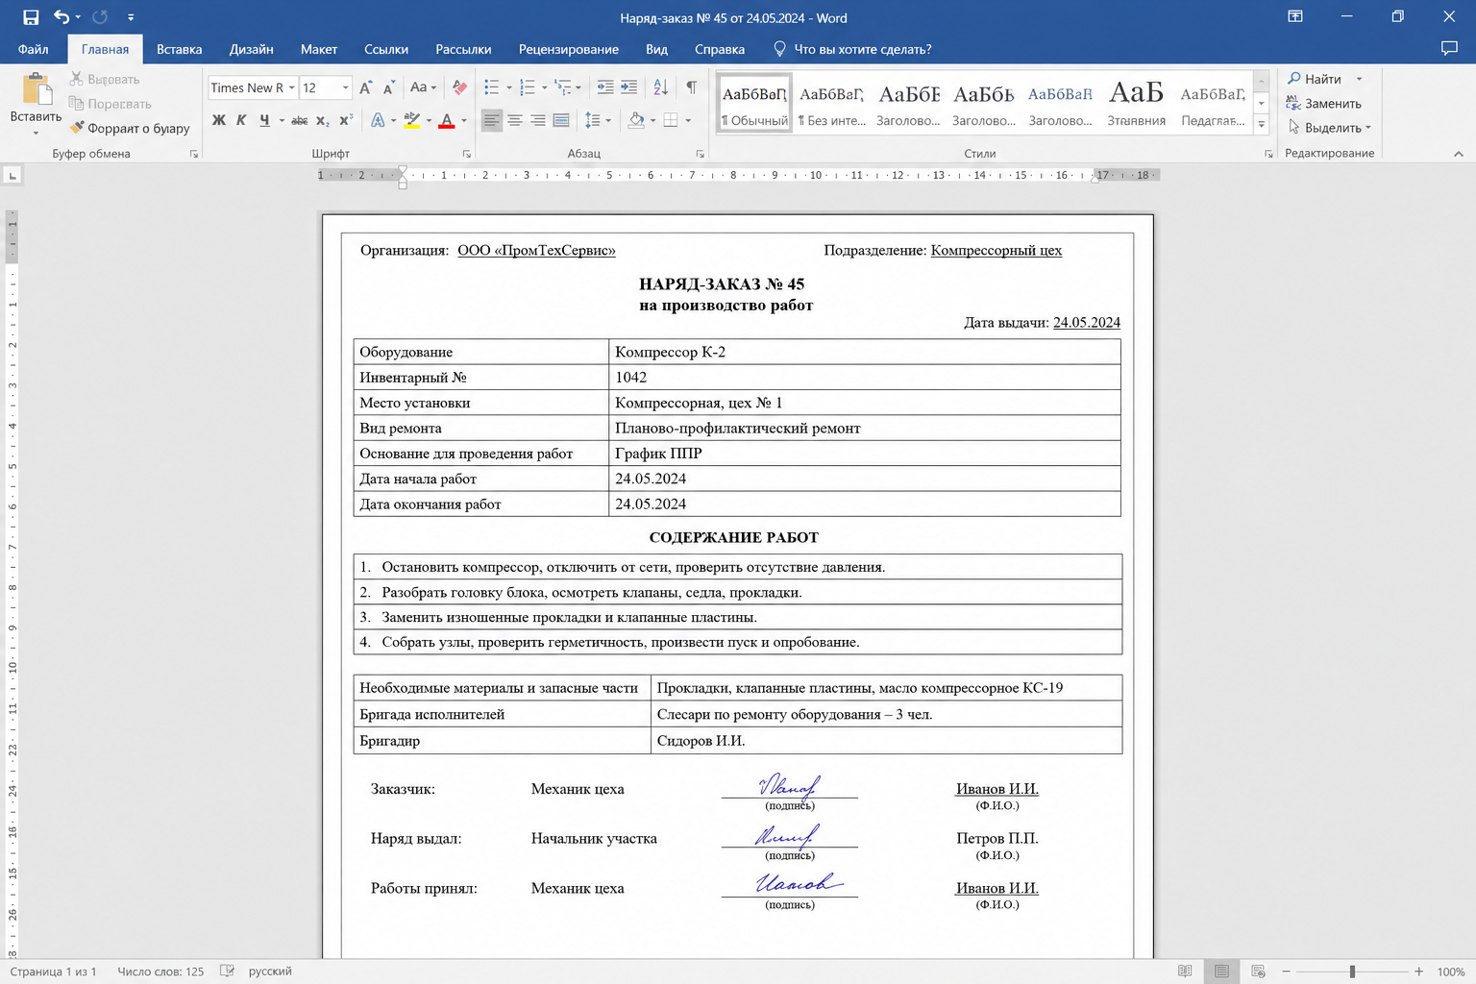The height and width of the screenshot is (984, 1476).
Task: Open the word count (Число слов: 125)
Action: (x=160, y=972)
